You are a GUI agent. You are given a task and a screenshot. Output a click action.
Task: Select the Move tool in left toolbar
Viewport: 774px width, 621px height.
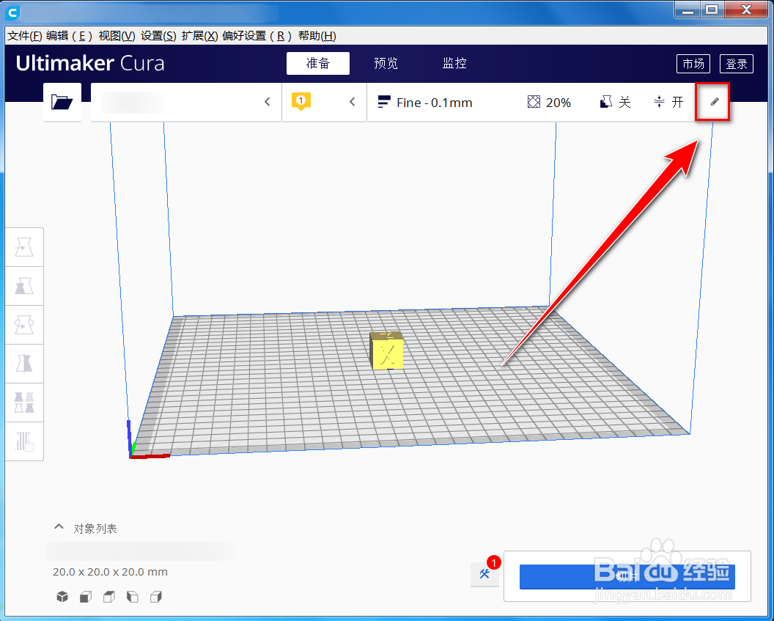click(x=24, y=247)
